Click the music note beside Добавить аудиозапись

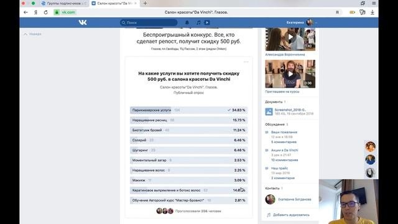269,215
